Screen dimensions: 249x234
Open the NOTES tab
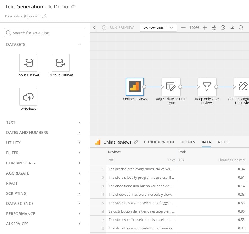[x=224, y=142]
